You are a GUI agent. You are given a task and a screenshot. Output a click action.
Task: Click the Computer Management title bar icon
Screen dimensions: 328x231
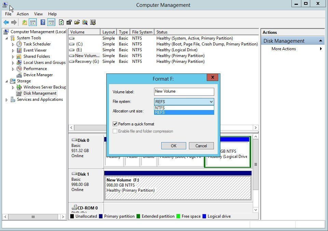(5, 5)
